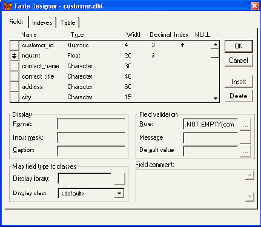The height and width of the screenshot is (227, 261).
Task: Click the Rule field containing .NOT.EMPTY
Action: click(211, 124)
